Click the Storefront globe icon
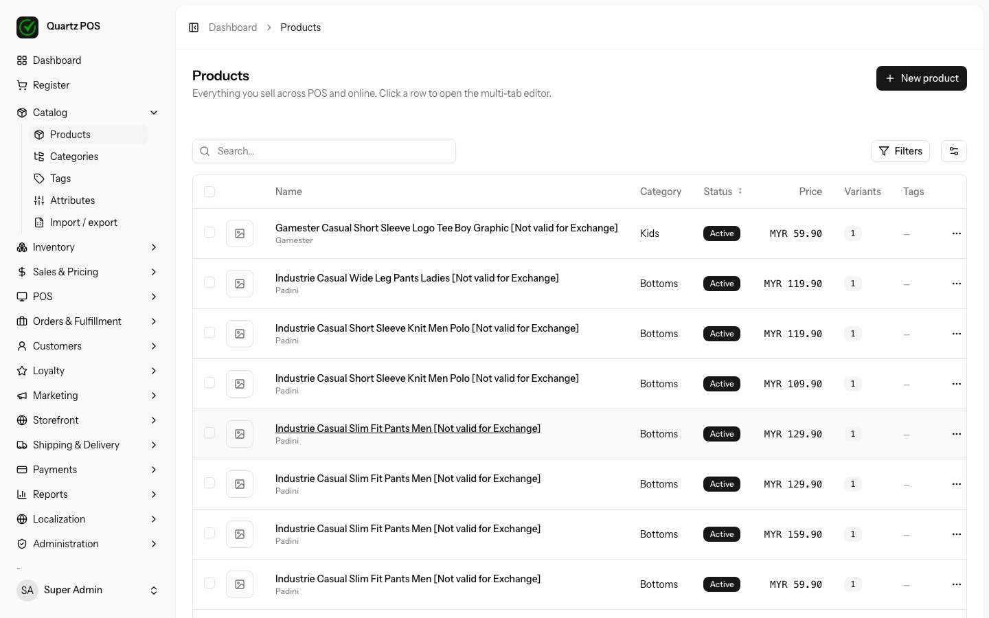 pos(22,420)
